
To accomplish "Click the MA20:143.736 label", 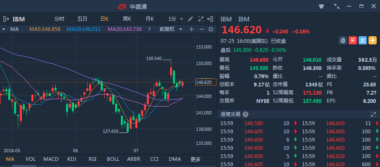I will [x=125, y=29].
